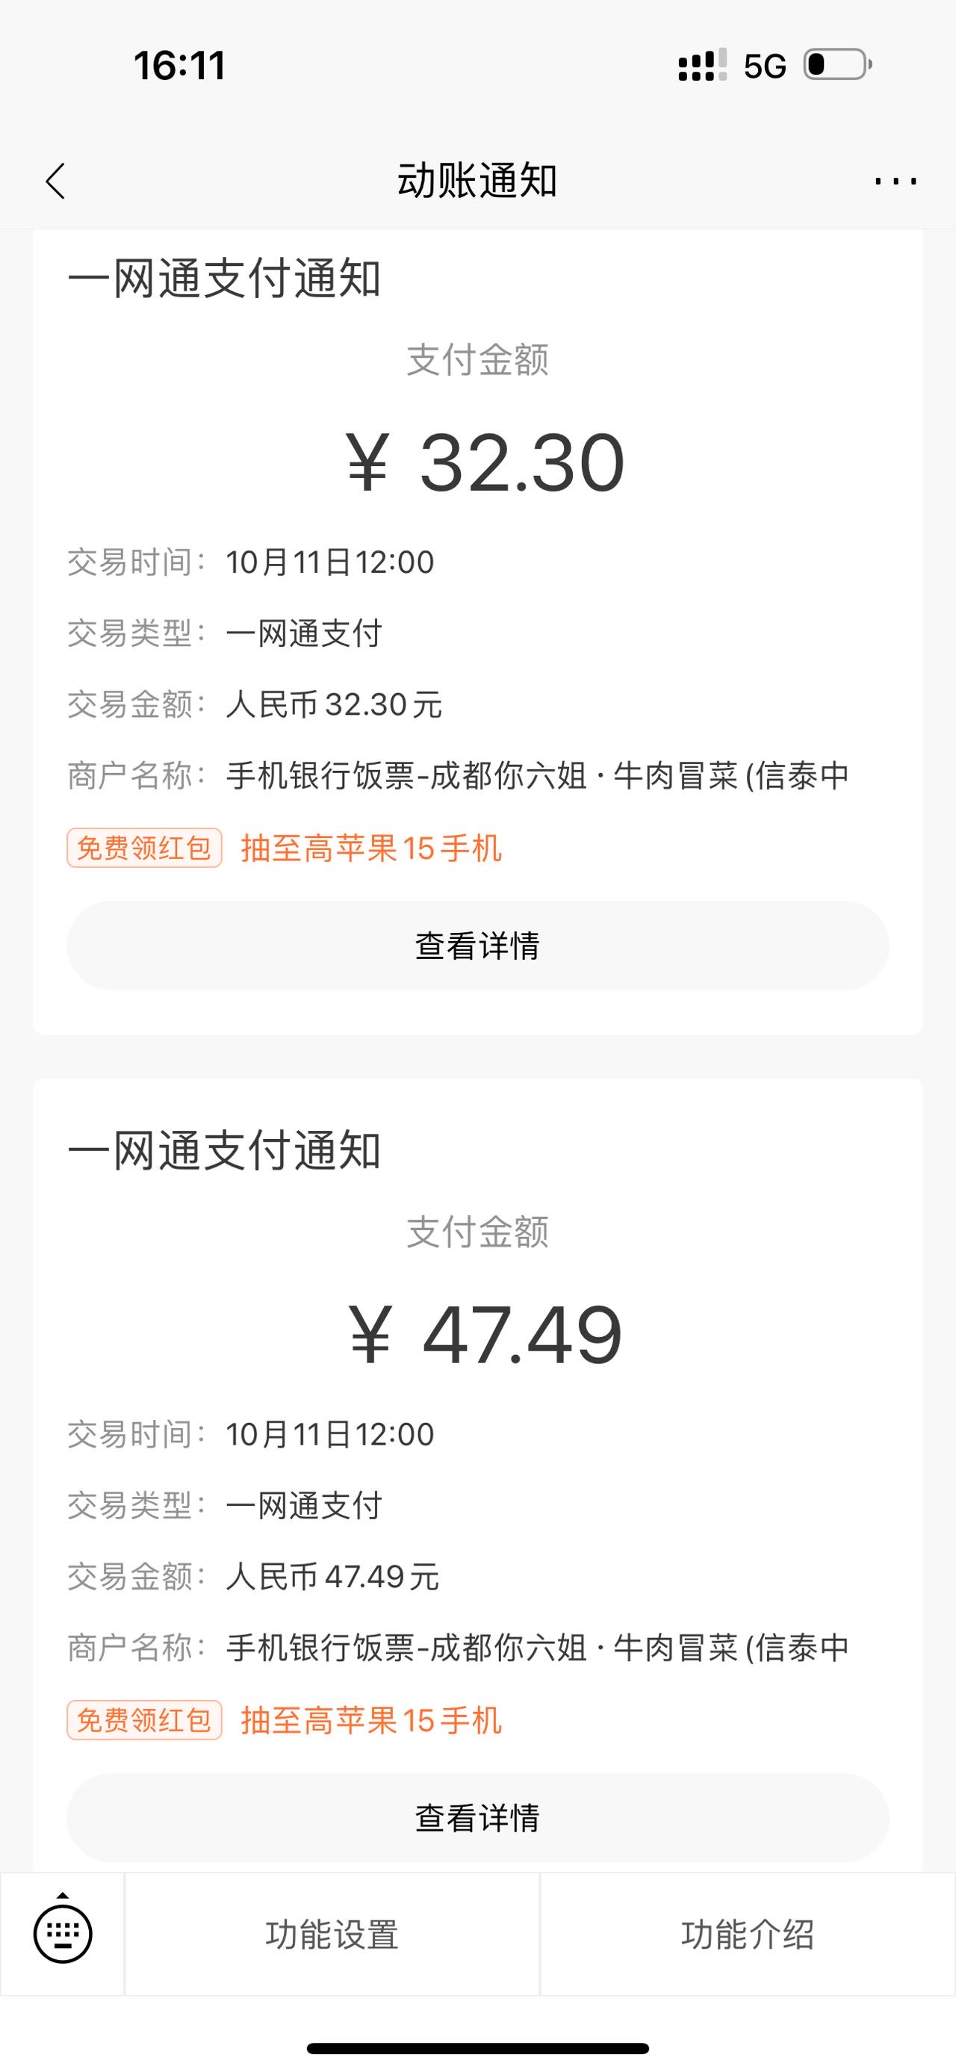The image size is (956, 2072).
Task: Tap 抽至高苹果15手机 promo in first card
Action: (371, 848)
